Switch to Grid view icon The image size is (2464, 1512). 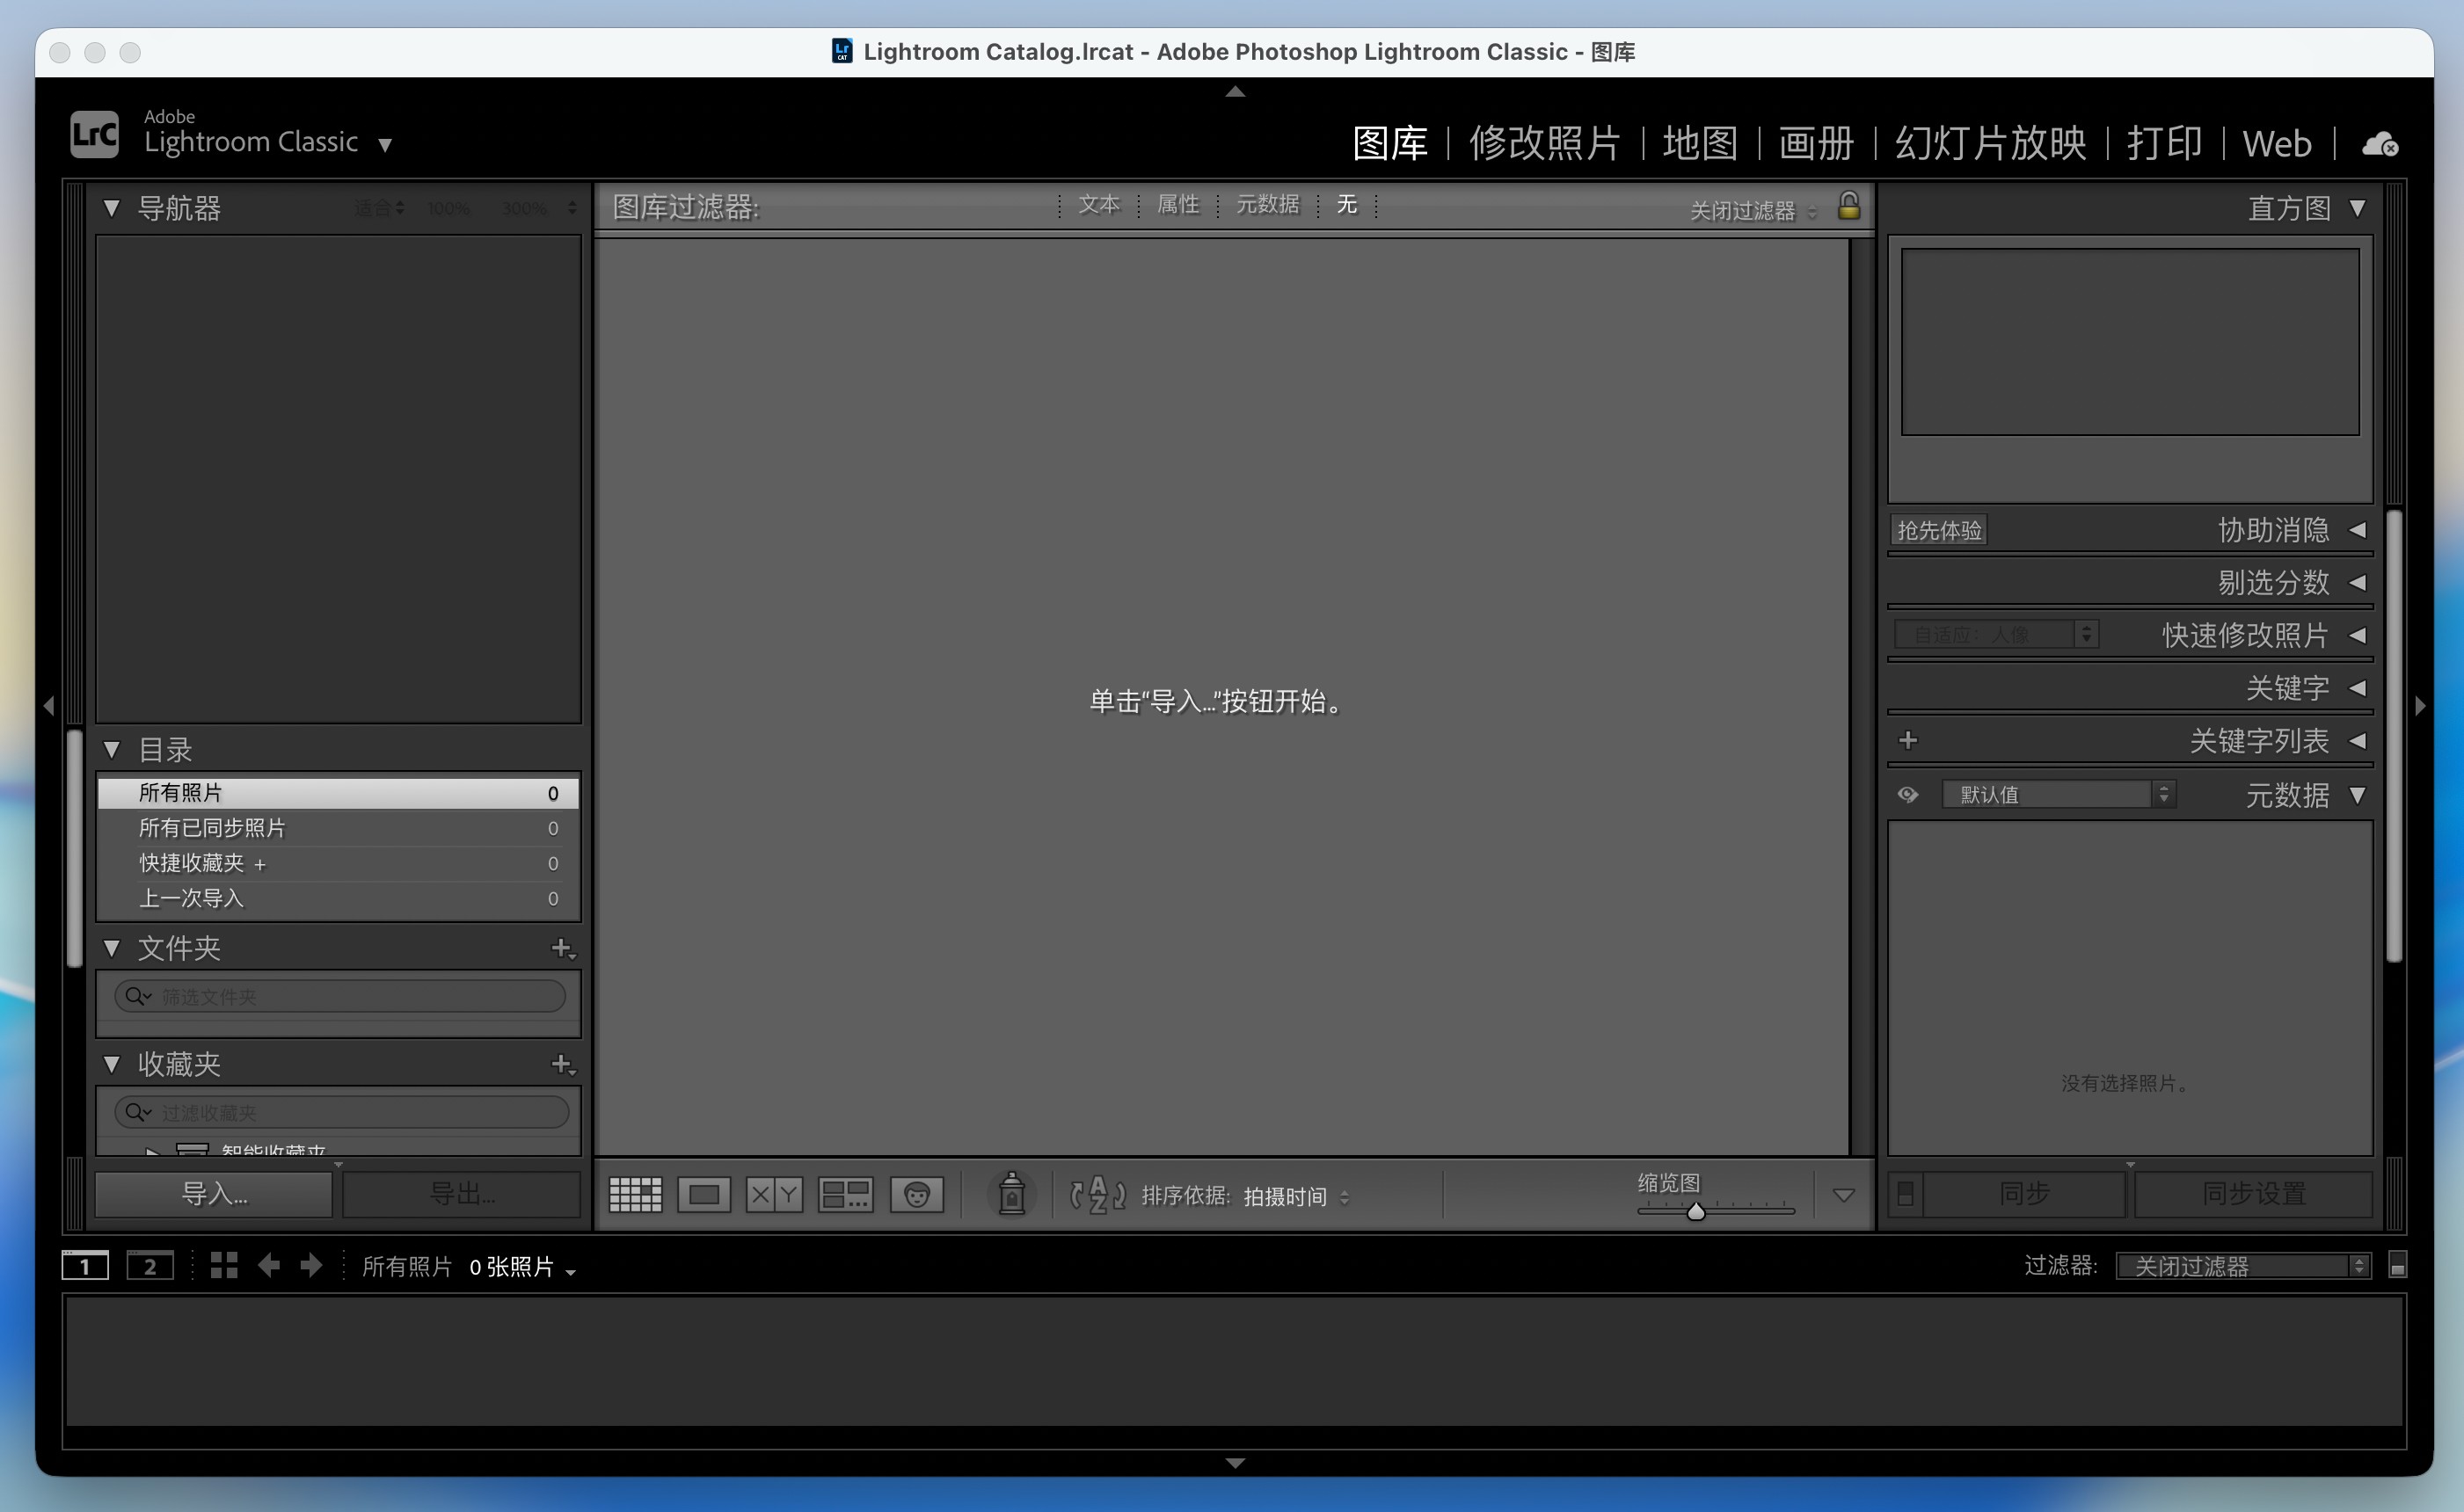pyautogui.click(x=635, y=1194)
